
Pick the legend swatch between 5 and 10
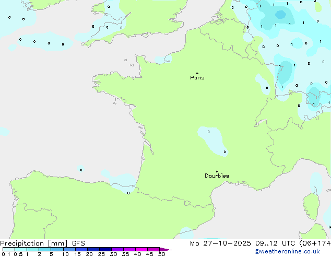pyautogui.click(x=57, y=249)
